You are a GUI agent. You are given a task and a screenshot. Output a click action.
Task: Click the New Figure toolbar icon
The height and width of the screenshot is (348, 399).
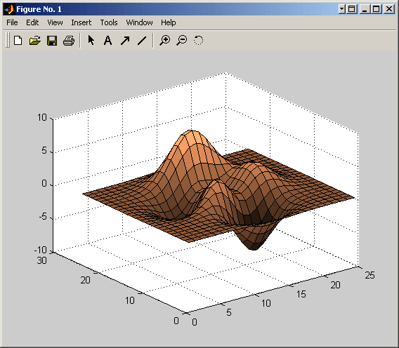click(x=18, y=41)
